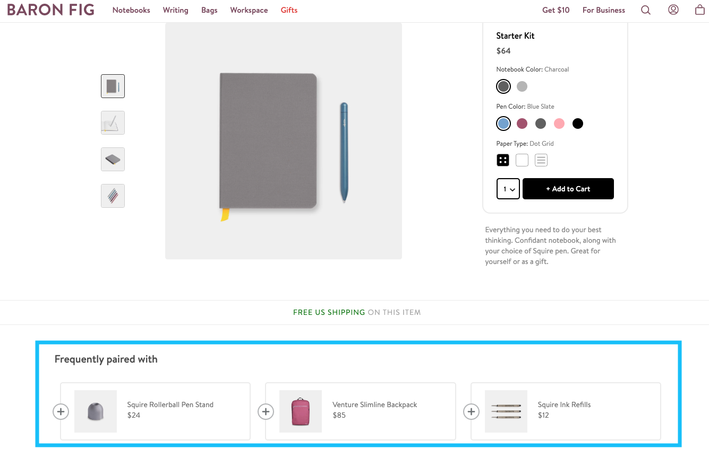Viewport: 709px width, 449px height.
Task: View the multiple pens thumbnail image
Action: pyautogui.click(x=113, y=196)
